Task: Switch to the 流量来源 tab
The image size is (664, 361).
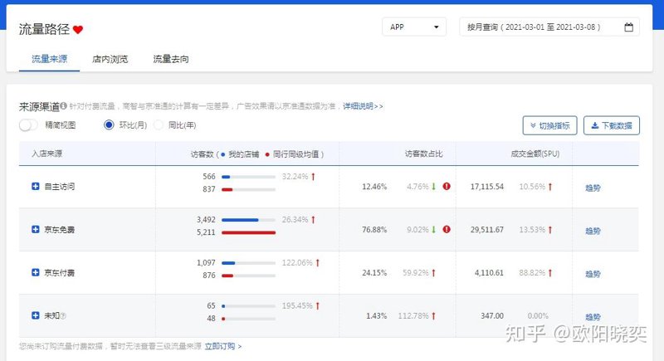Action: [x=49, y=59]
